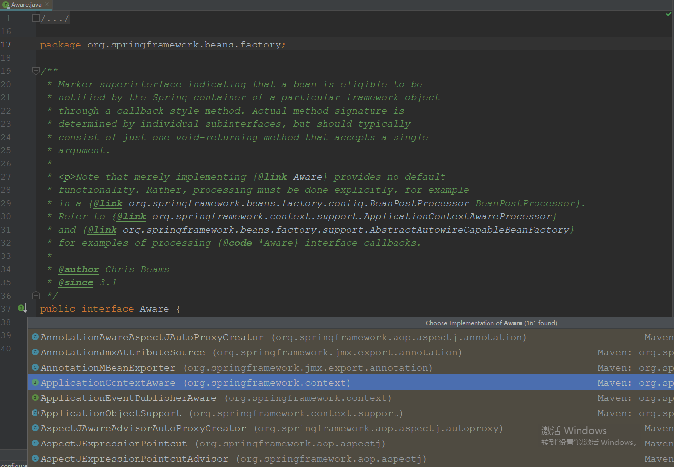674x467 pixels.
Task: Click the 'public' keyword on line 37
Action: click(x=58, y=309)
